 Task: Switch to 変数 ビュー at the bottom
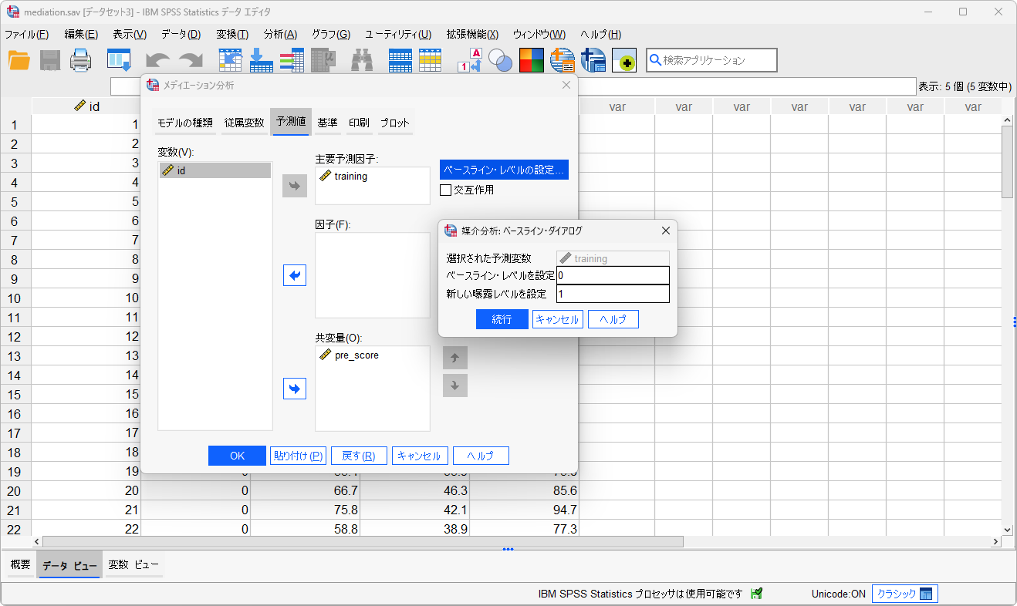click(133, 564)
